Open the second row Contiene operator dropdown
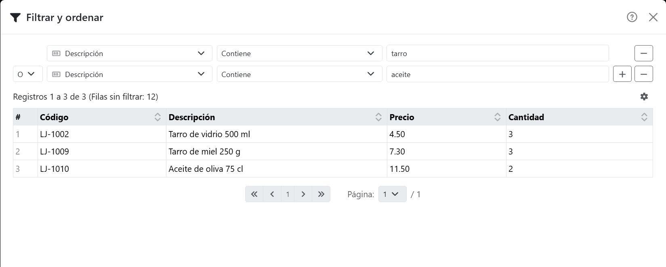The height and width of the screenshot is (267, 666). [x=299, y=74]
